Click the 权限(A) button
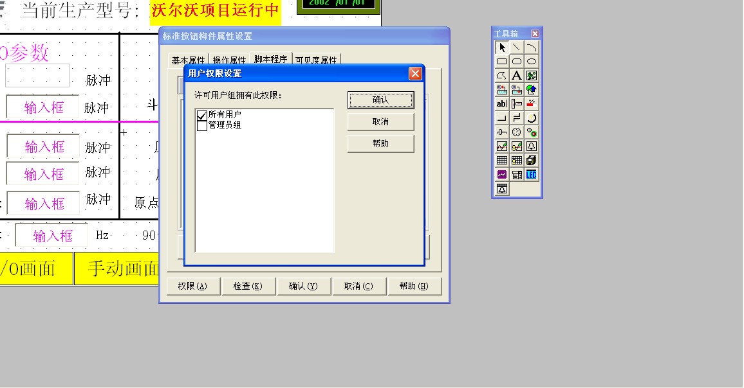Image resolution: width=744 pixels, height=388 pixels. pyautogui.click(x=193, y=287)
